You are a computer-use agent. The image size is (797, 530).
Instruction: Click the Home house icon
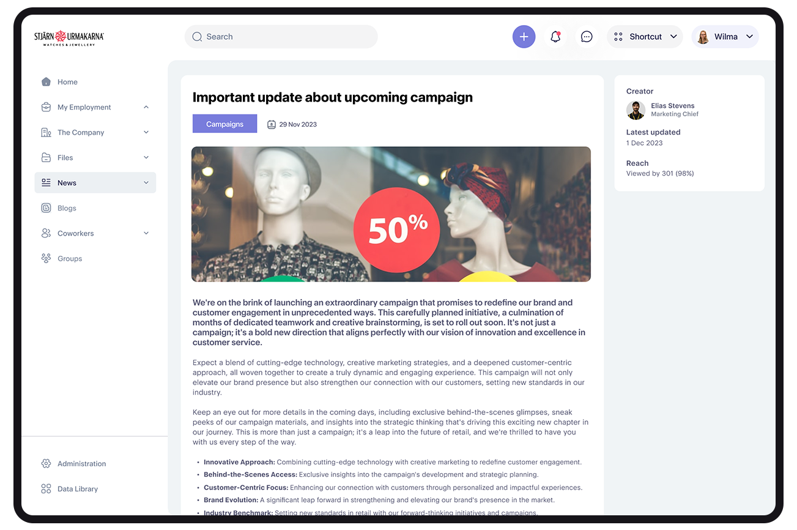(x=46, y=82)
